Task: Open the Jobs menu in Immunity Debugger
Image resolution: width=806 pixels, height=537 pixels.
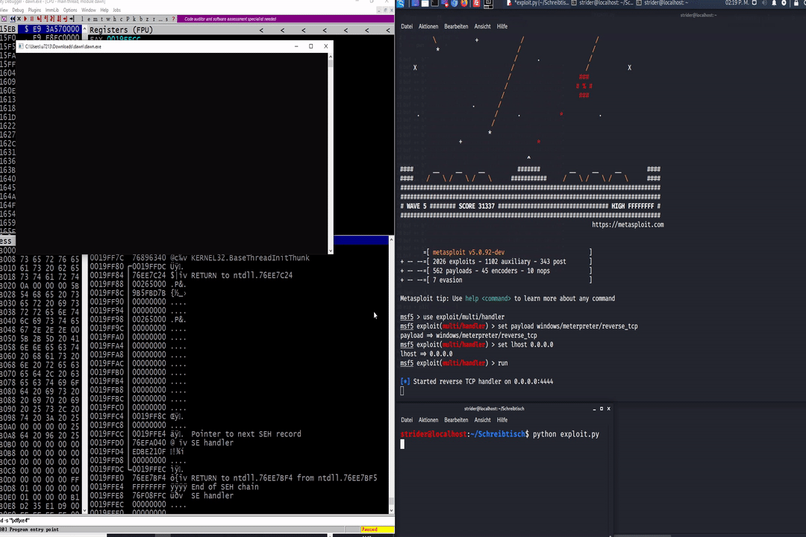Action: point(116,10)
